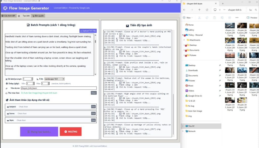Open Gallery in Explorer sidebar
This screenshot has width=259, height=148.
tap(190, 30)
